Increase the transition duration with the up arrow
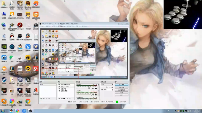Screen dimensions: 202x113 click(x=112, y=89)
